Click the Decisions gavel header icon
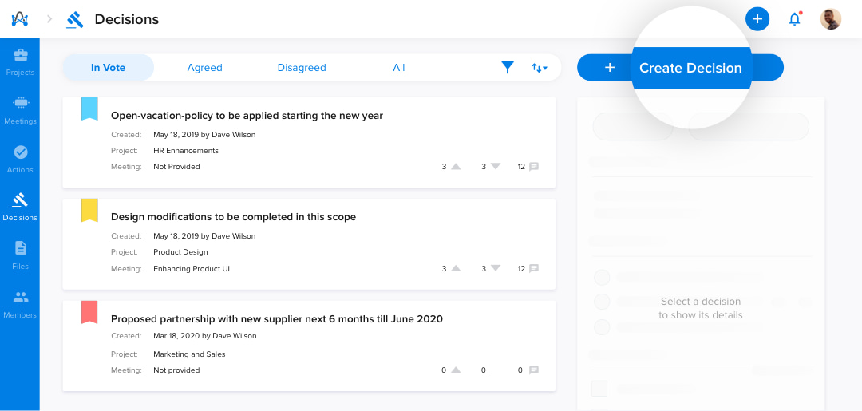This screenshot has height=411, width=862. 75,20
